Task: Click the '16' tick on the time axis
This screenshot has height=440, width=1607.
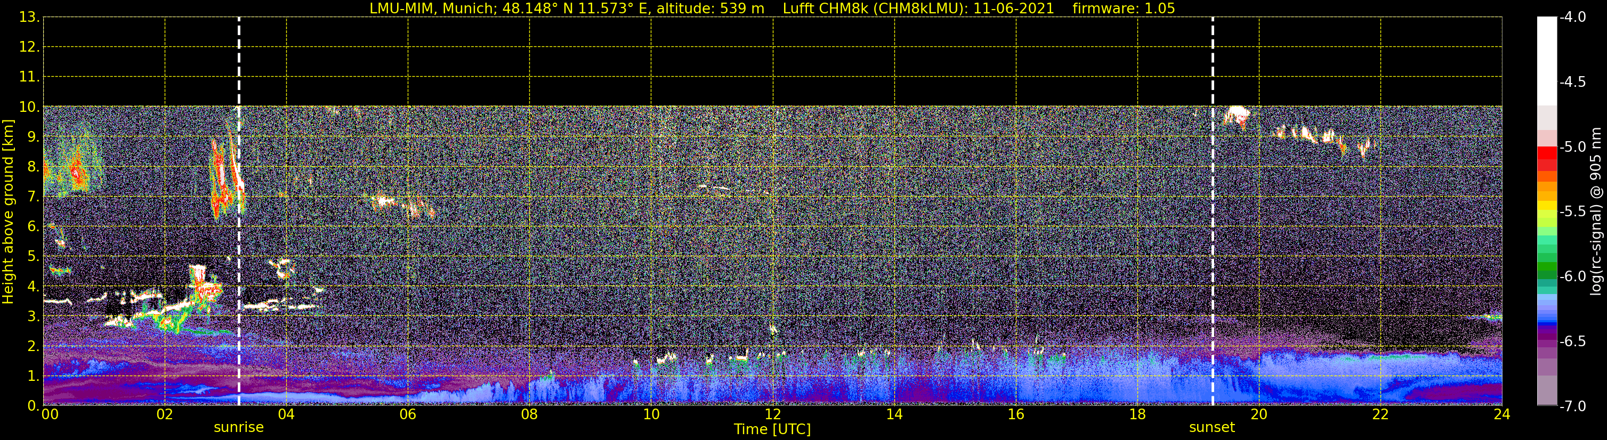Action: pyautogui.click(x=1016, y=414)
